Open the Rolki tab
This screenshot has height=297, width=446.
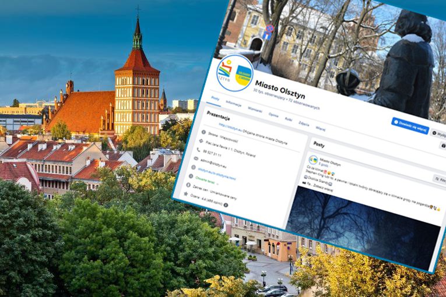[289, 119]
